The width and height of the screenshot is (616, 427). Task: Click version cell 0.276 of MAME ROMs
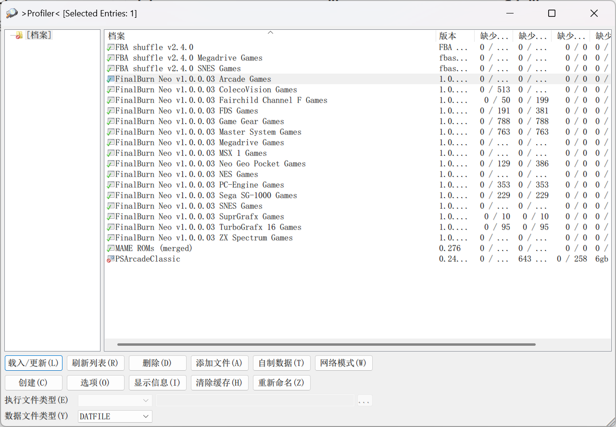[x=450, y=249]
